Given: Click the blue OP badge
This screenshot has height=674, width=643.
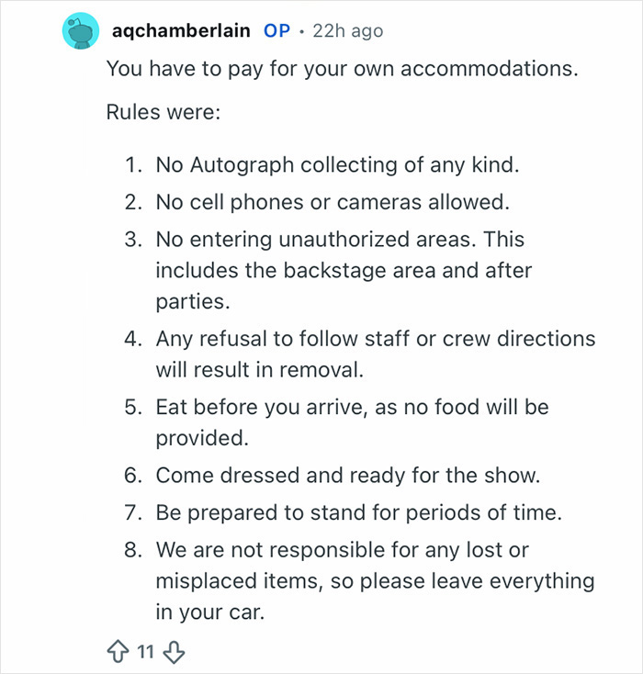Looking at the screenshot, I should (x=276, y=30).
